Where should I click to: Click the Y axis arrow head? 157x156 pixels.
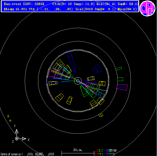pyautogui.click(x=16, y=131)
